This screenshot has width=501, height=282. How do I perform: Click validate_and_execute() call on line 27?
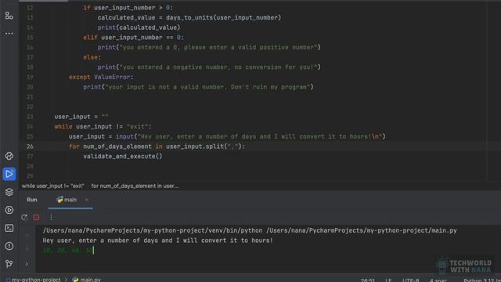coord(123,157)
